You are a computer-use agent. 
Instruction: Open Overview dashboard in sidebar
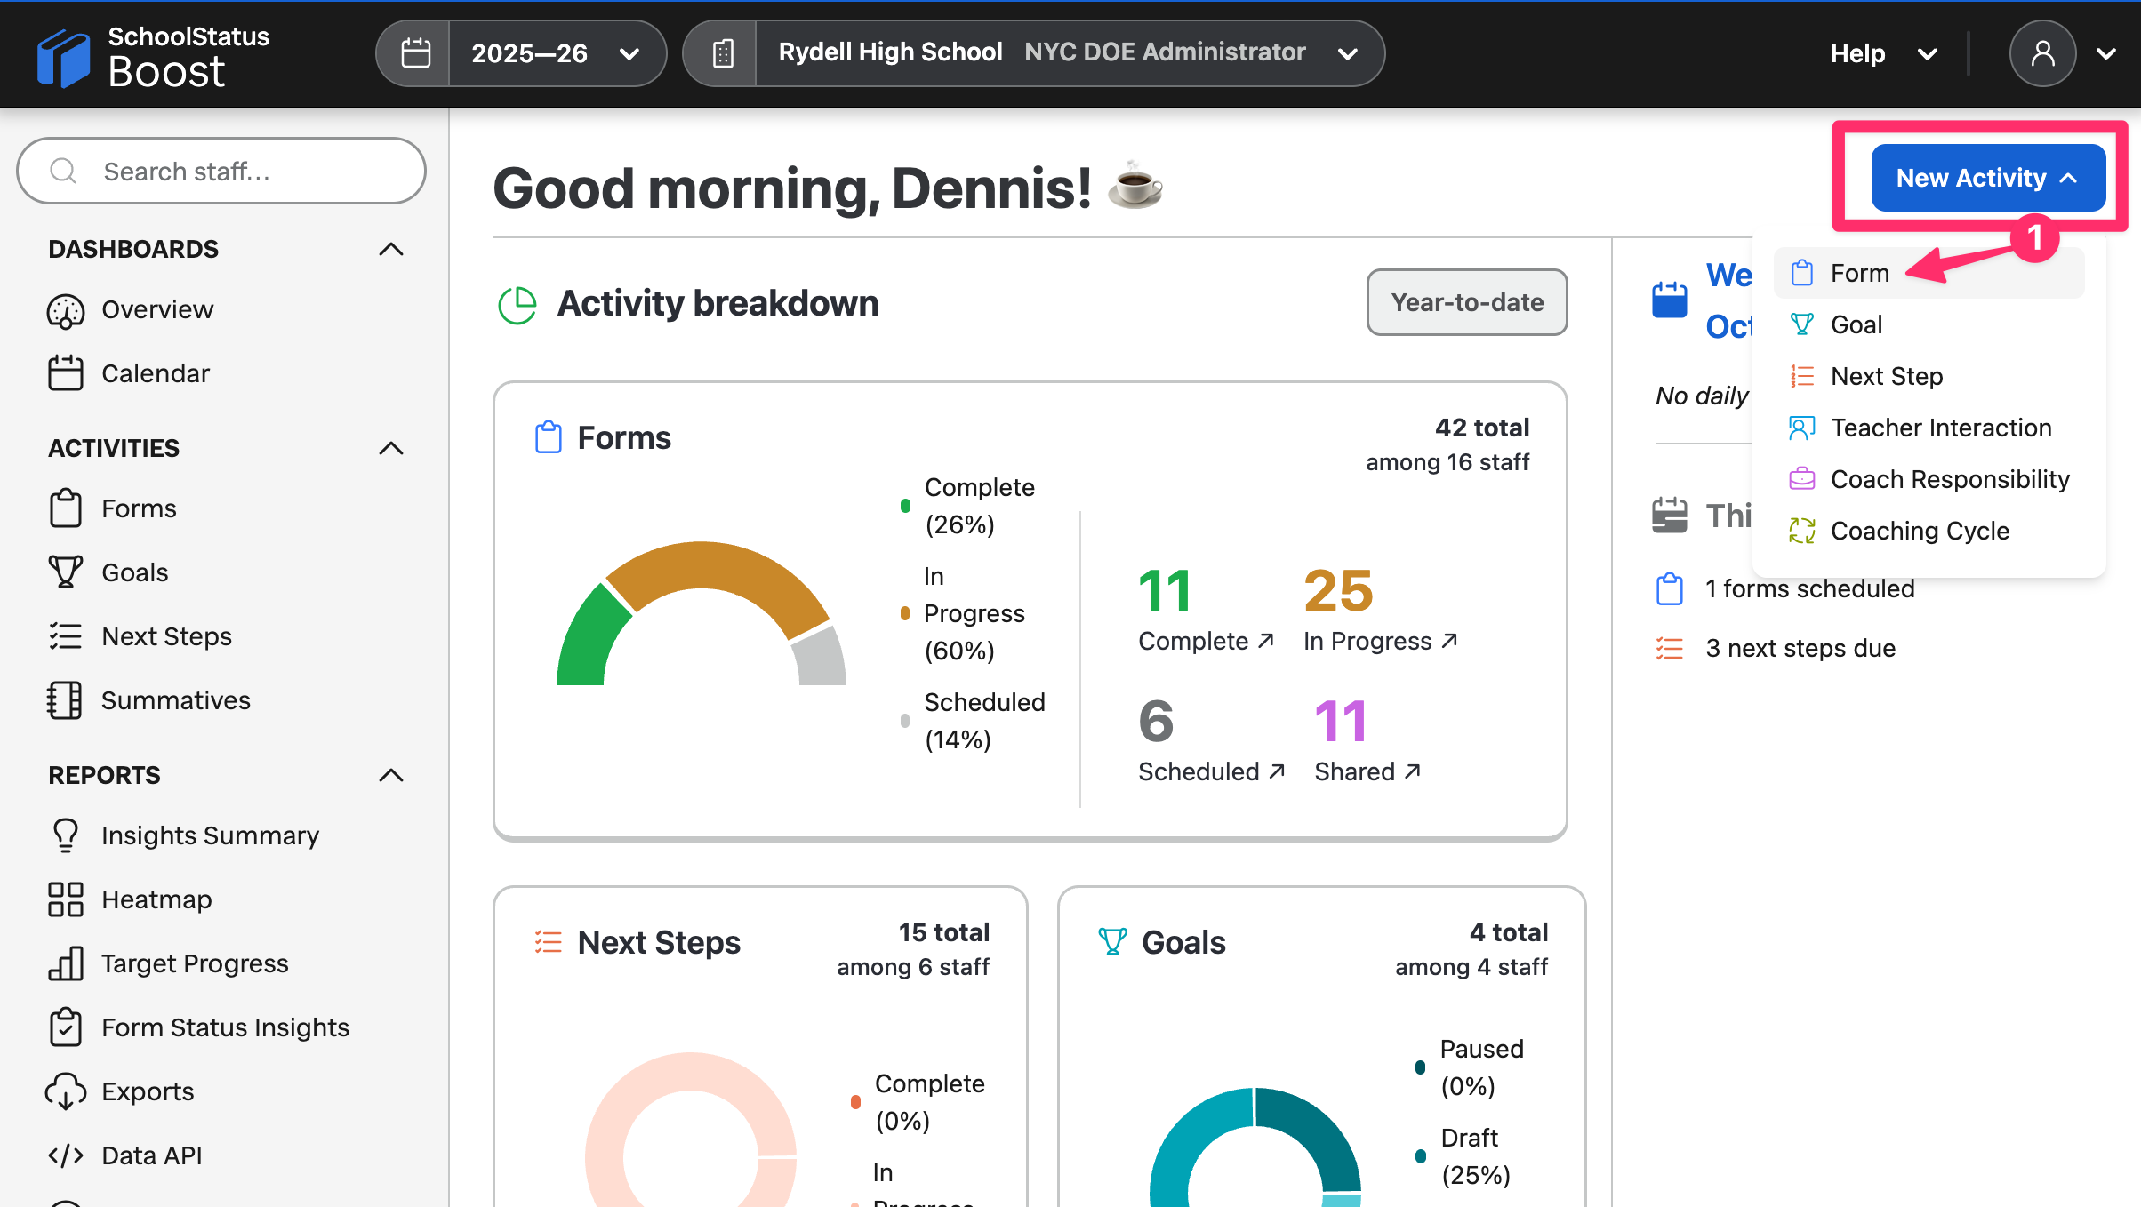coord(157,309)
